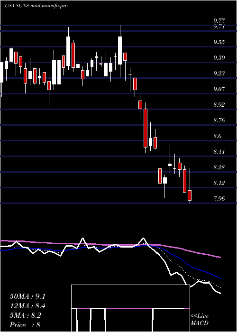Select the 8.12 price axis label

click(219, 183)
